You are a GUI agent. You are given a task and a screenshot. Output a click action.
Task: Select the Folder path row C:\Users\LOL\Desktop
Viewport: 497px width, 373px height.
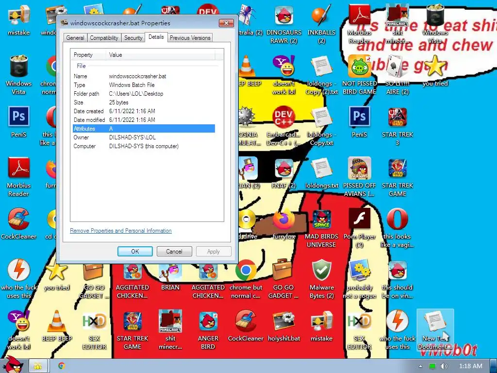tap(144, 94)
